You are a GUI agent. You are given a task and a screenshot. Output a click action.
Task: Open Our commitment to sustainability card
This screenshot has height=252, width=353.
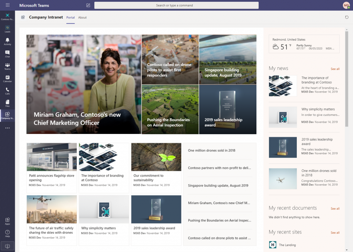tap(156, 168)
